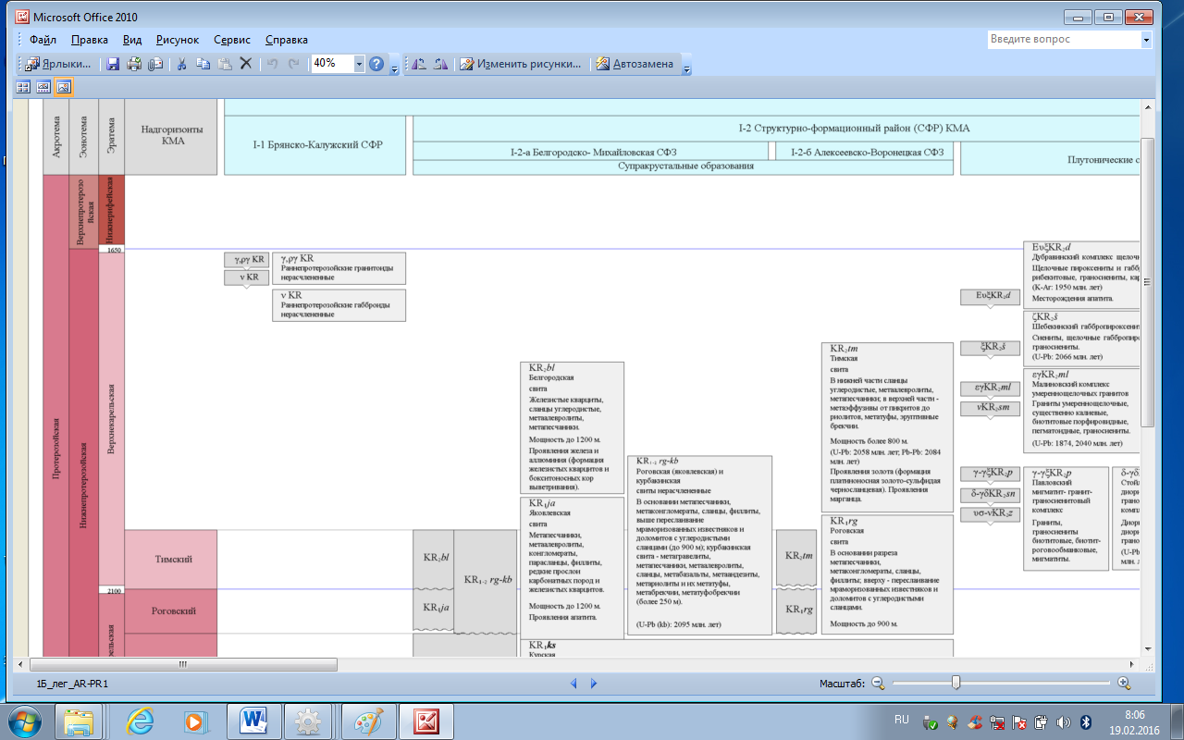Viewport: 1184px width, 740px height.
Task: Expand standard toolbar options arrow
Action: tap(394, 65)
